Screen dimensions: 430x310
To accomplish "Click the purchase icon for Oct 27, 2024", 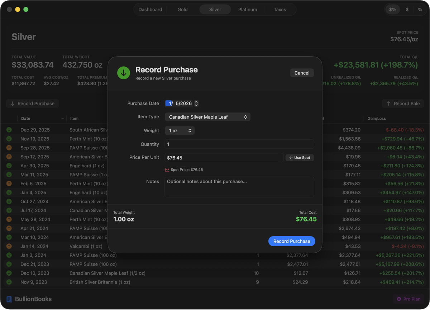I will tap(9, 201).
